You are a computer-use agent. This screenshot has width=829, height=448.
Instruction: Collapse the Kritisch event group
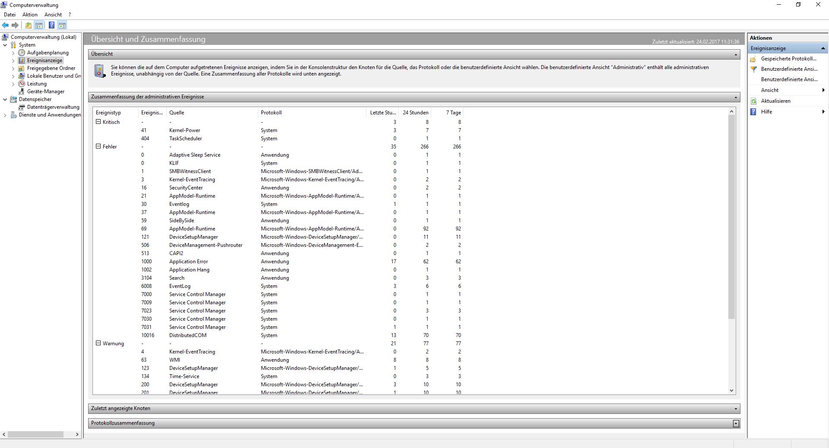pos(98,122)
